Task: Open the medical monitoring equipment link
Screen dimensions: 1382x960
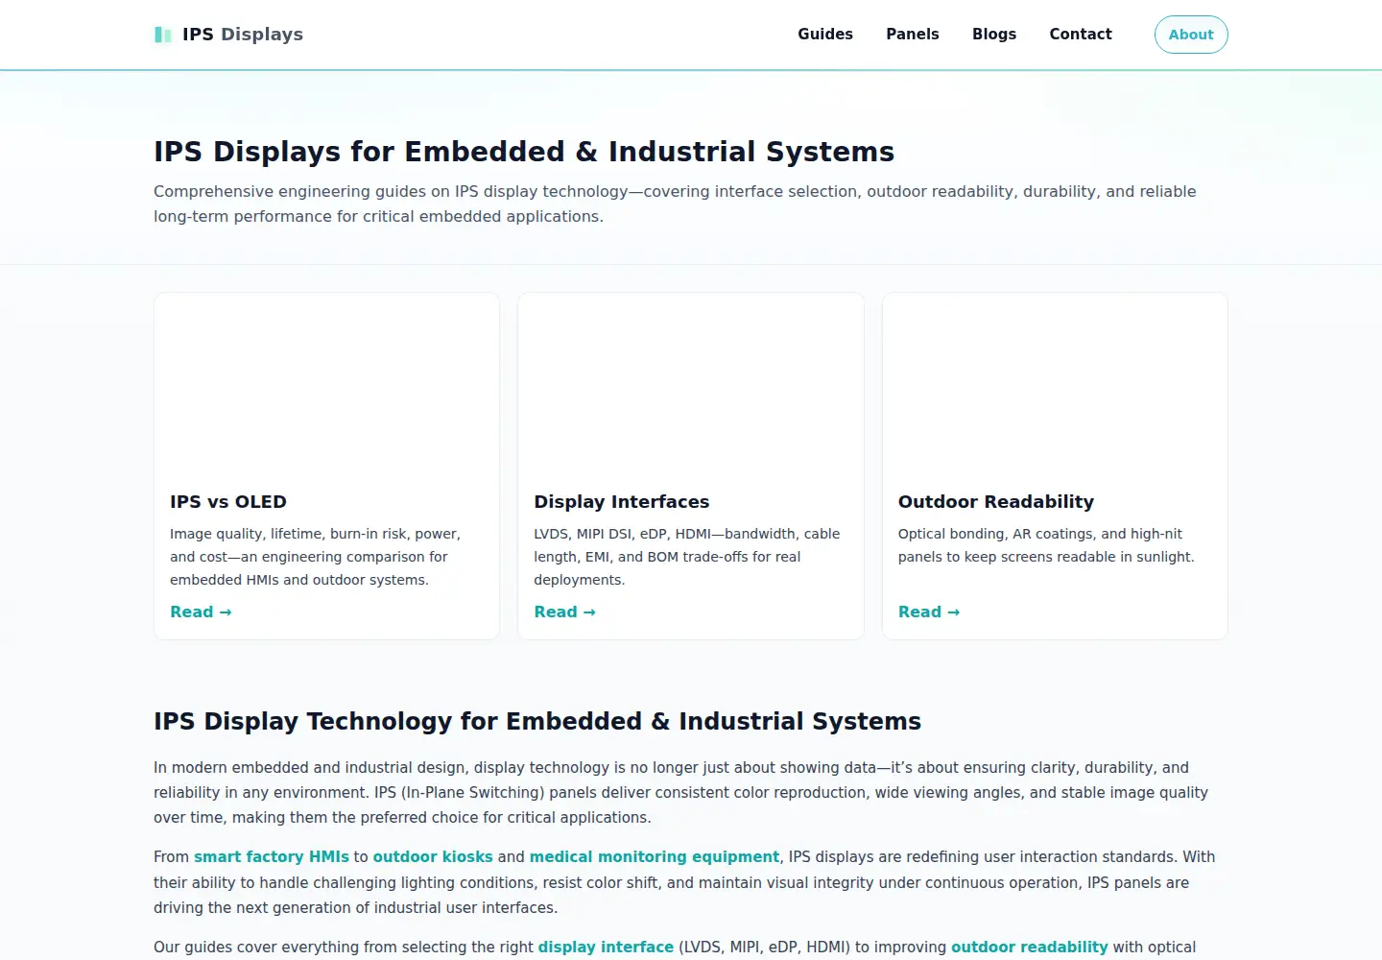Action: coord(655,857)
